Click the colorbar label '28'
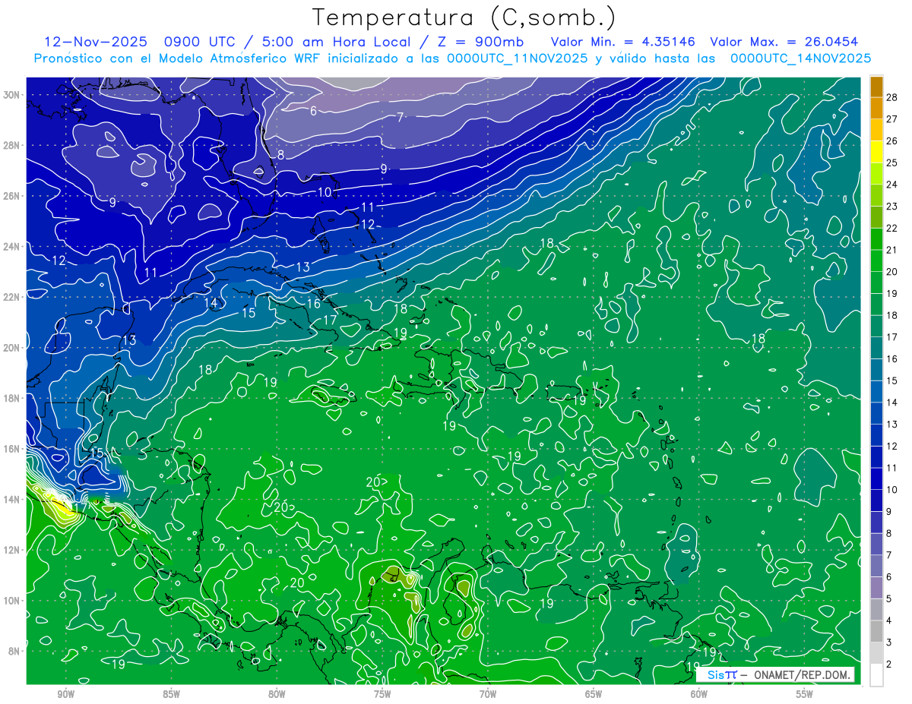 (x=892, y=97)
